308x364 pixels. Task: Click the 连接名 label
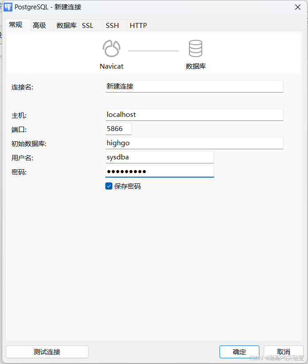tap(22, 87)
